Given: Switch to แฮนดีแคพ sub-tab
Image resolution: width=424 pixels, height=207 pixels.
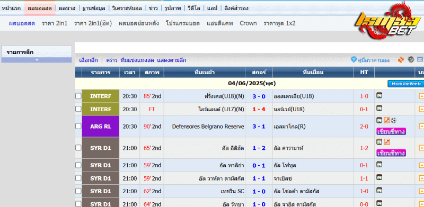Looking at the screenshot, I should point(220,23).
